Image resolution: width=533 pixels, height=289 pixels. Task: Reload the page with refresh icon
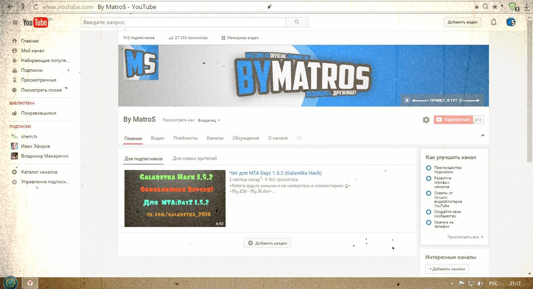click(35, 7)
